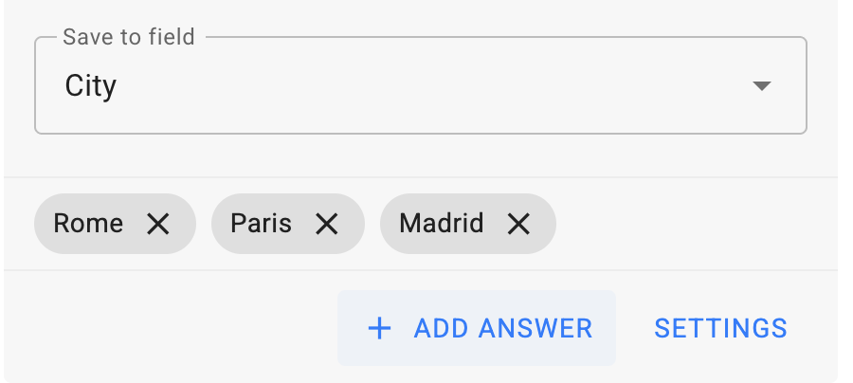This screenshot has height=383, width=853.
Task: Expand the Save to field dropdown arrow
Action: click(761, 86)
